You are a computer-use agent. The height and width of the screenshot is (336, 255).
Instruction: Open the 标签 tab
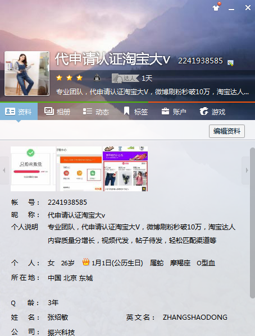coord(136,112)
